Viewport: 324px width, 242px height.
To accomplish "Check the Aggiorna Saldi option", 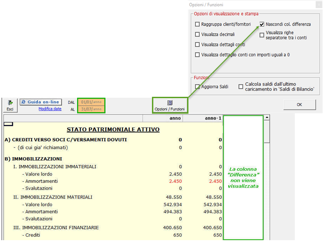I will (x=197, y=86).
